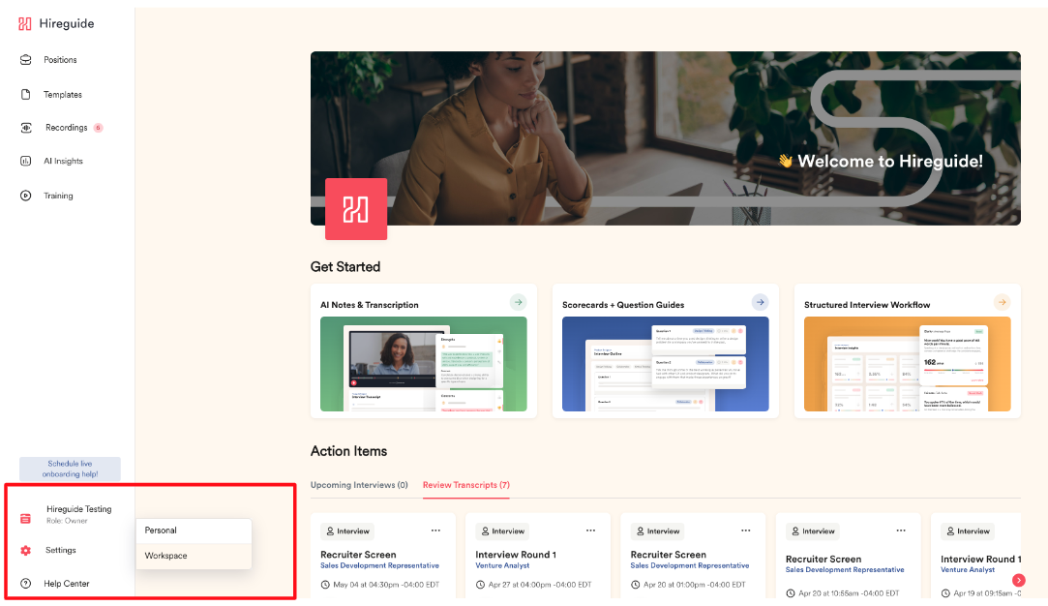The width and height of the screenshot is (1048, 606).
Task: Open Venture Analyst link on Apr 19 card
Action: pyautogui.click(x=967, y=570)
